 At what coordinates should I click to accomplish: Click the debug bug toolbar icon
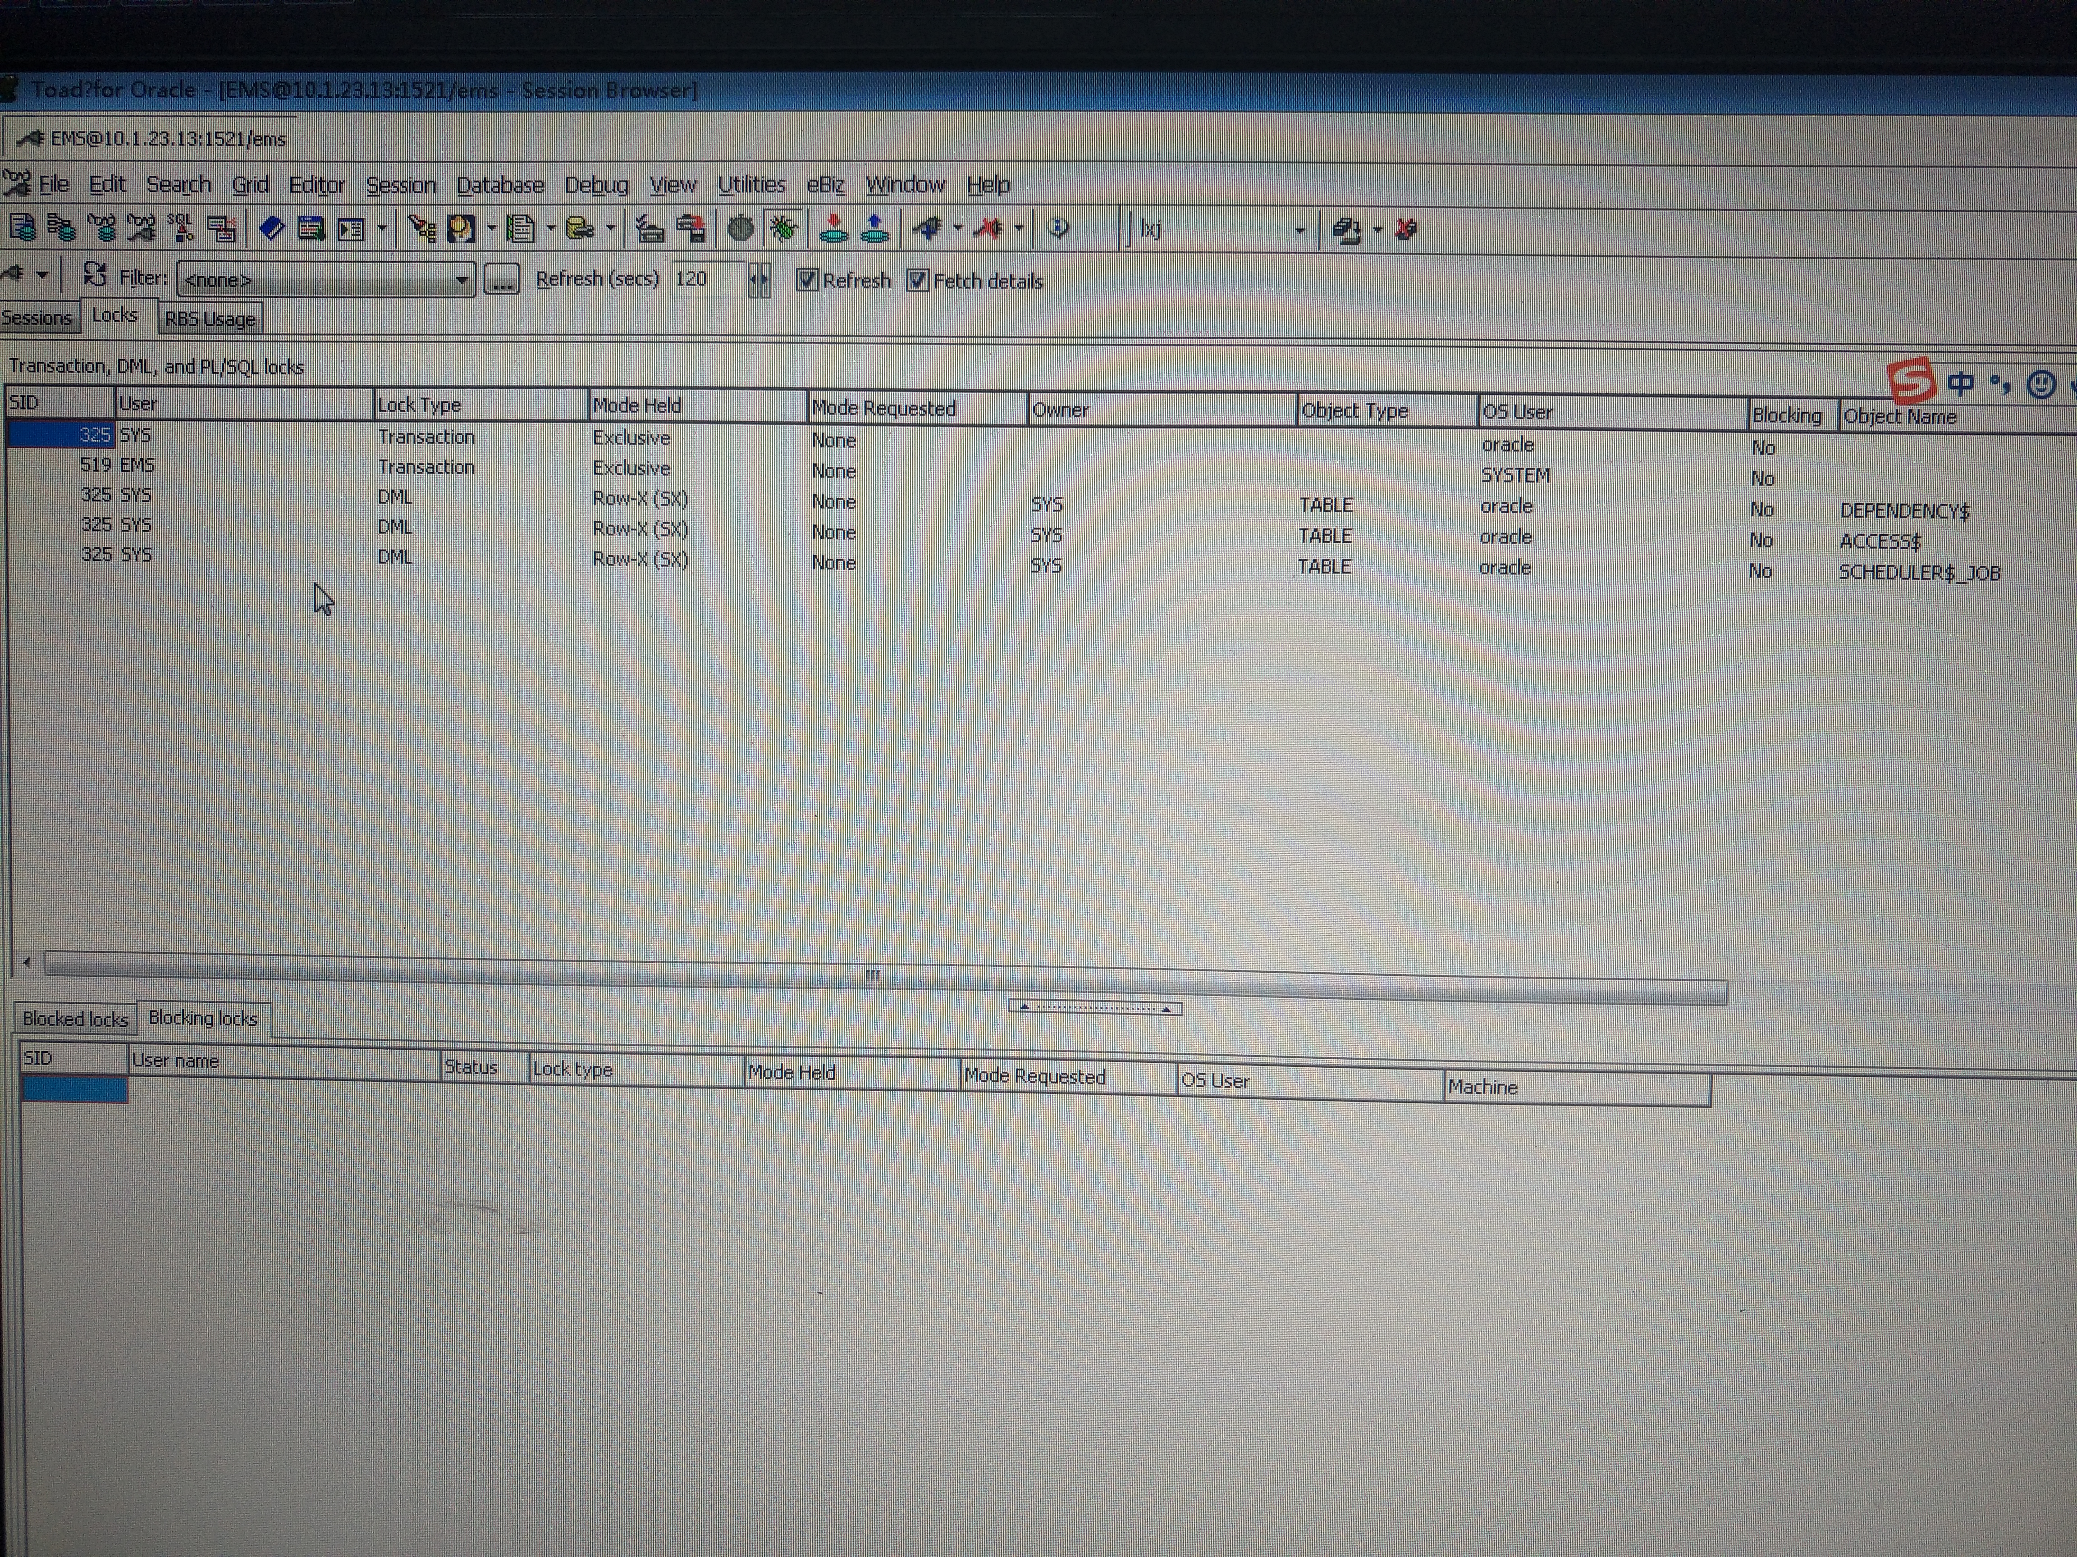coord(783,228)
